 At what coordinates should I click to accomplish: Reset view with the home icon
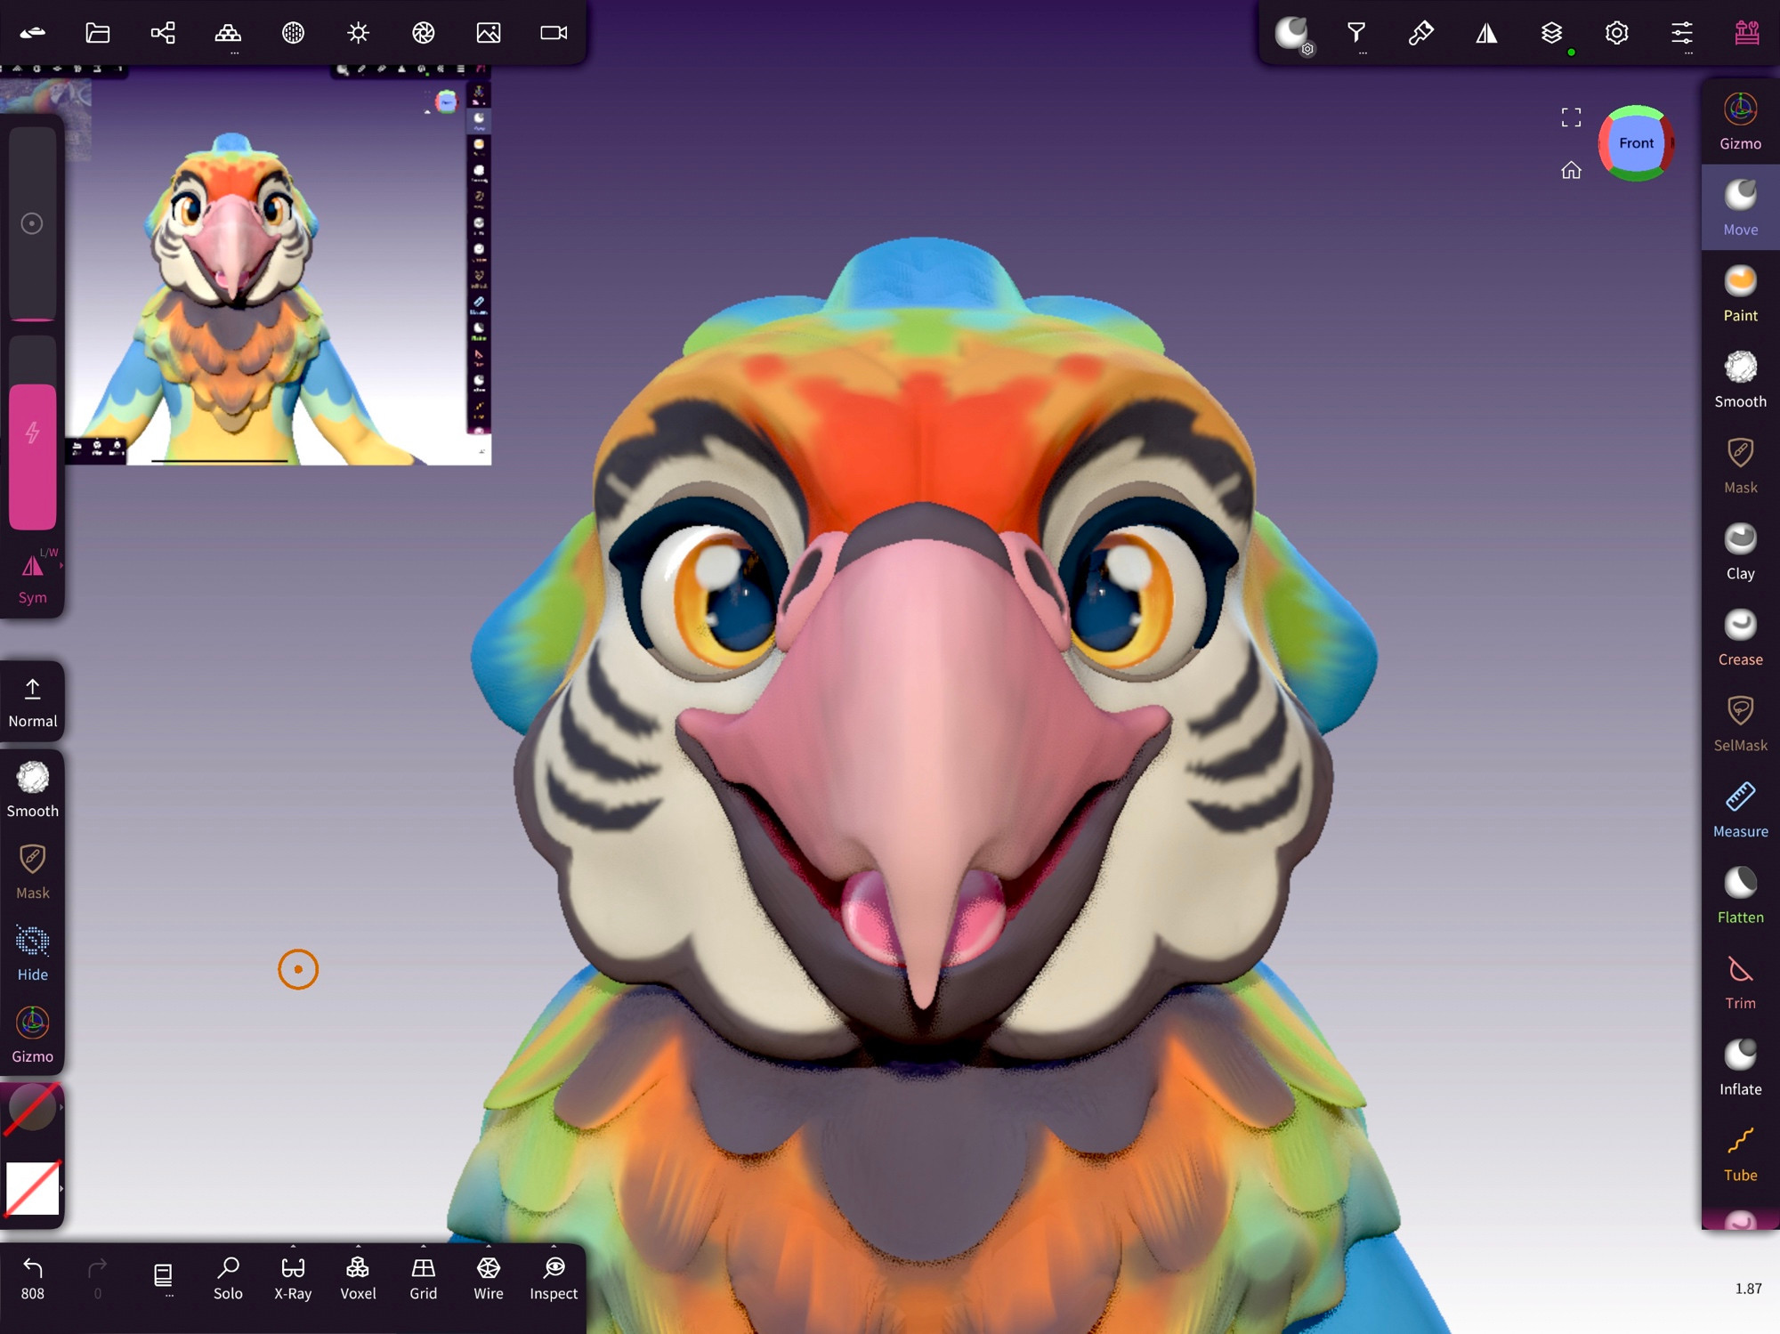click(x=1571, y=170)
